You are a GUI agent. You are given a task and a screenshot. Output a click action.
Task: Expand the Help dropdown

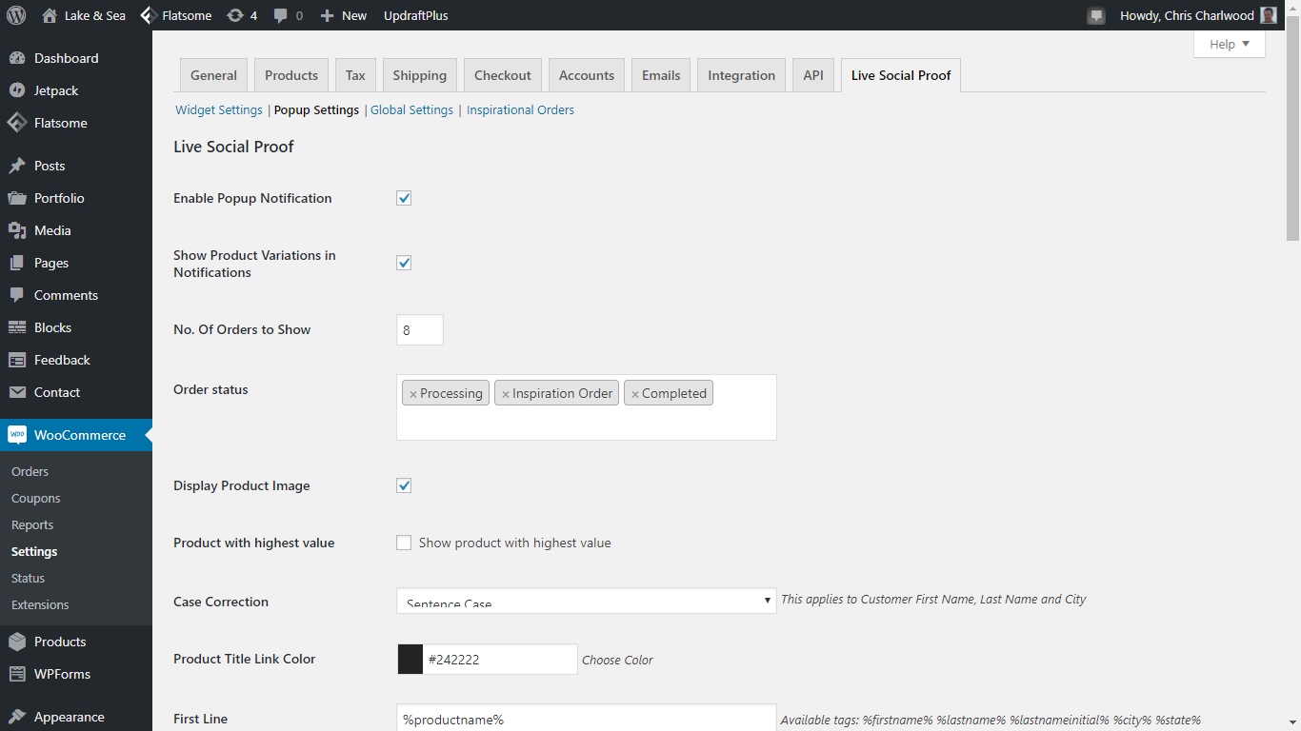pos(1229,44)
